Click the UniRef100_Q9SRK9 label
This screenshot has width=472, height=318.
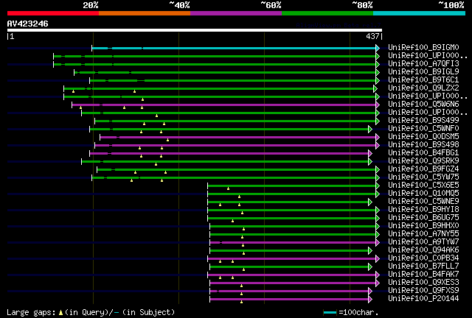coord(423,161)
